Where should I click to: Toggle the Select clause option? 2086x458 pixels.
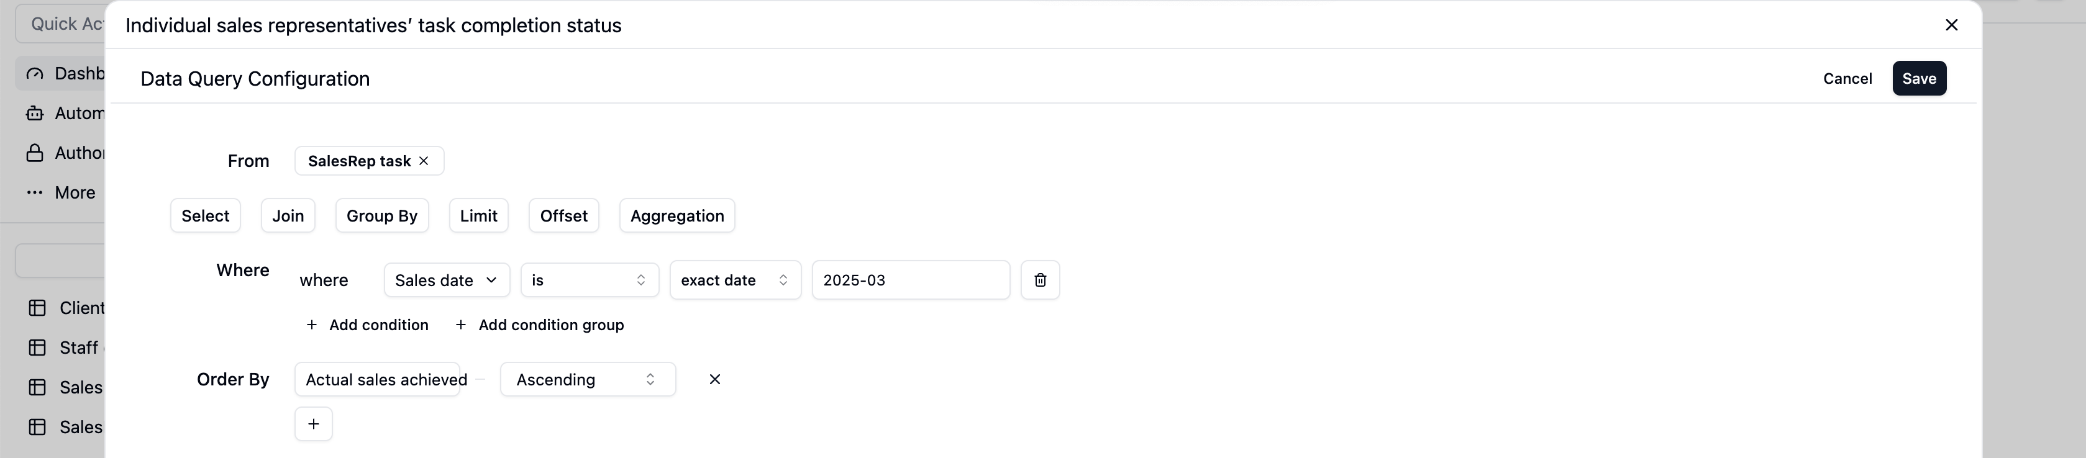[x=205, y=216]
